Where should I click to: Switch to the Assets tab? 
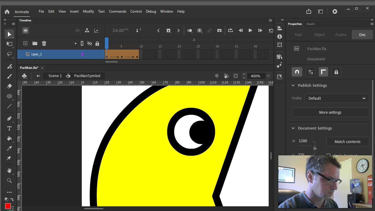[310, 24]
